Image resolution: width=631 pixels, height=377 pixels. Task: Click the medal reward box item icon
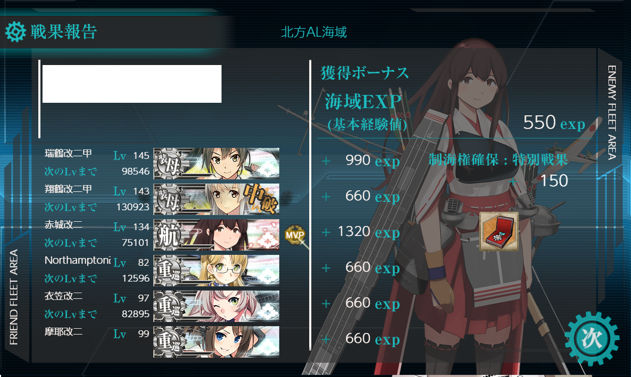(499, 231)
